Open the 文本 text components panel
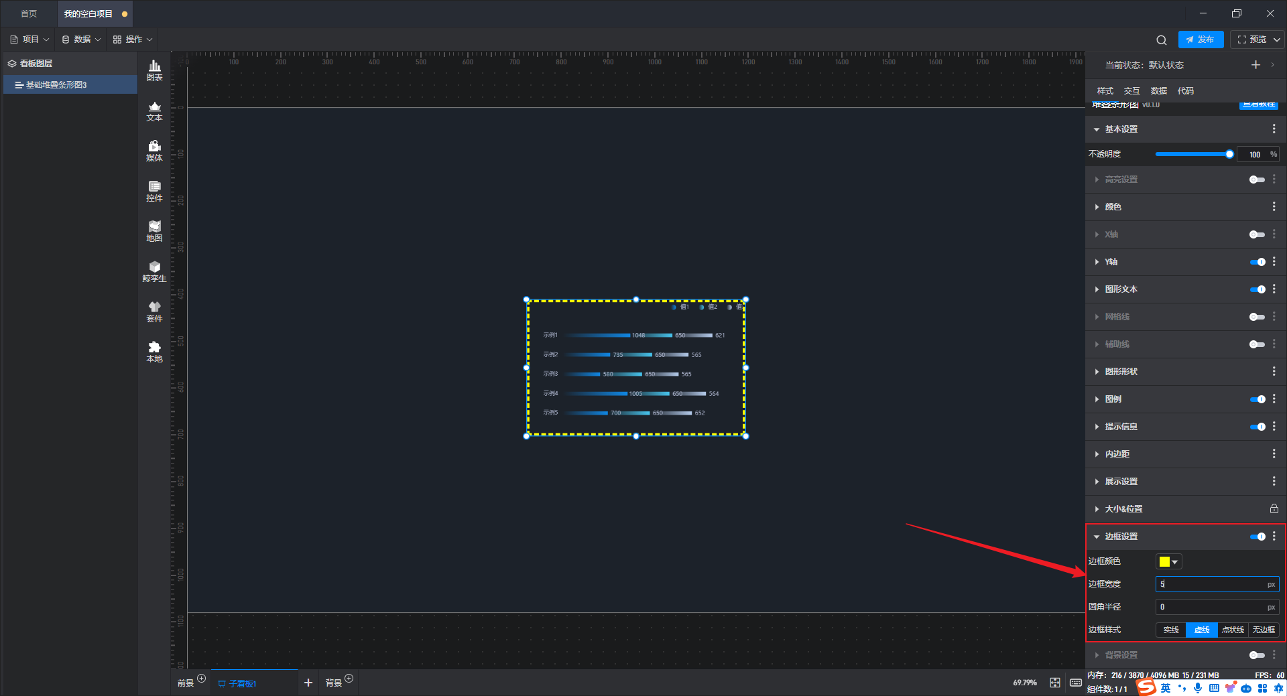The height and width of the screenshot is (696, 1287). click(x=154, y=111)
